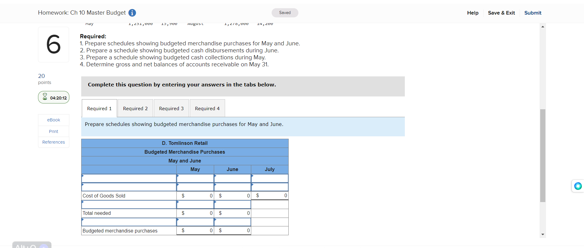Select the first row June input cell
This screenshot has height=248, width=584.
pos(232,178)
